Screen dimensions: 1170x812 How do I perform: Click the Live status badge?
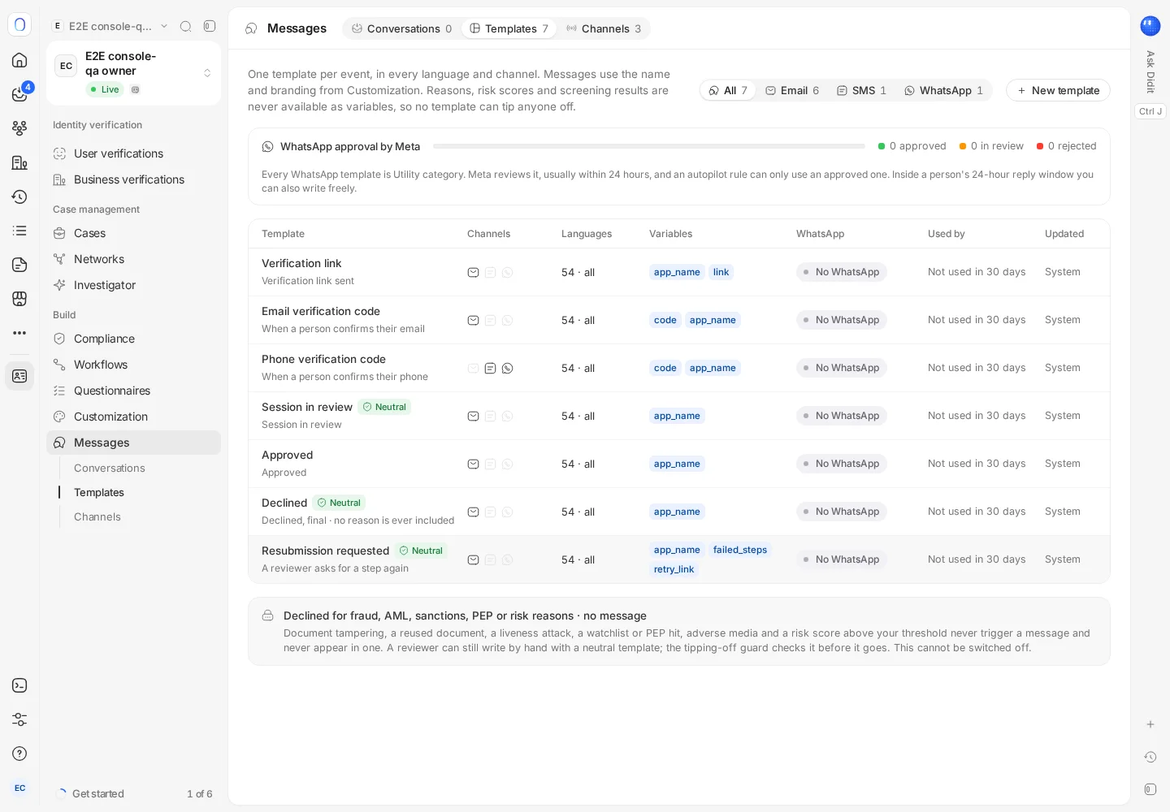click(x=105, y=89)
